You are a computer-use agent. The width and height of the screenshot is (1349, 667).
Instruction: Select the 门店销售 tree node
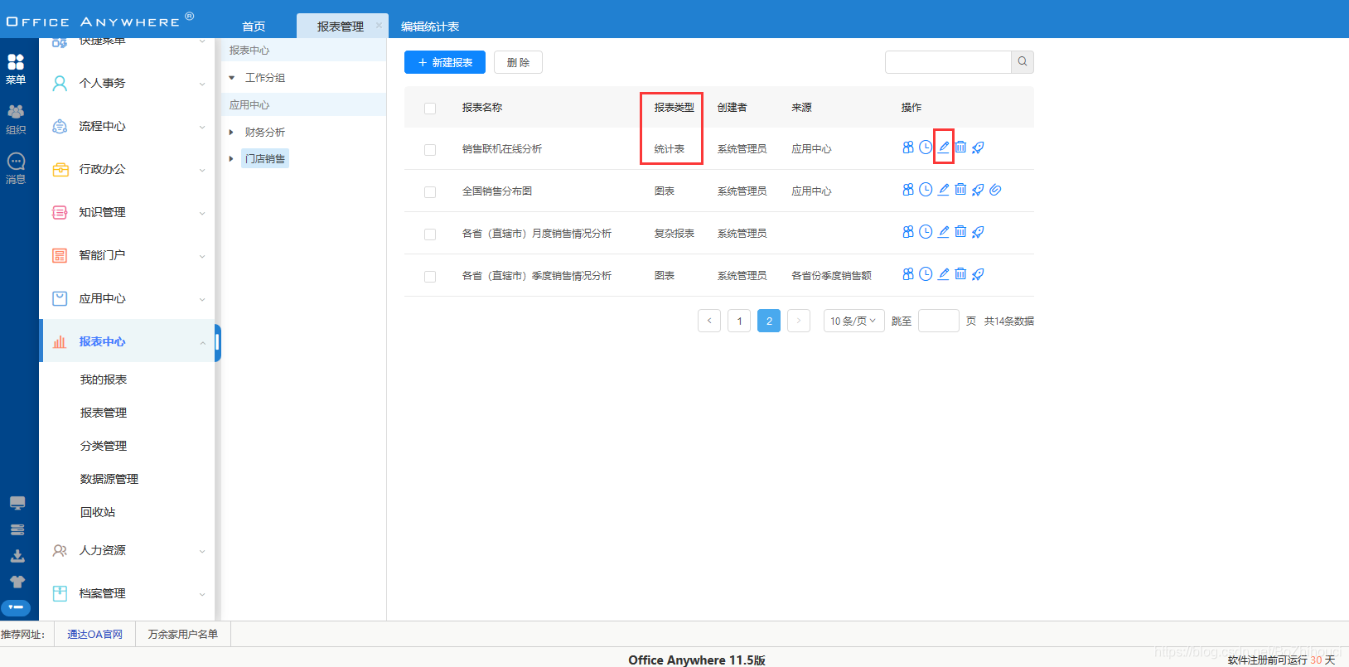pos(265,159)
